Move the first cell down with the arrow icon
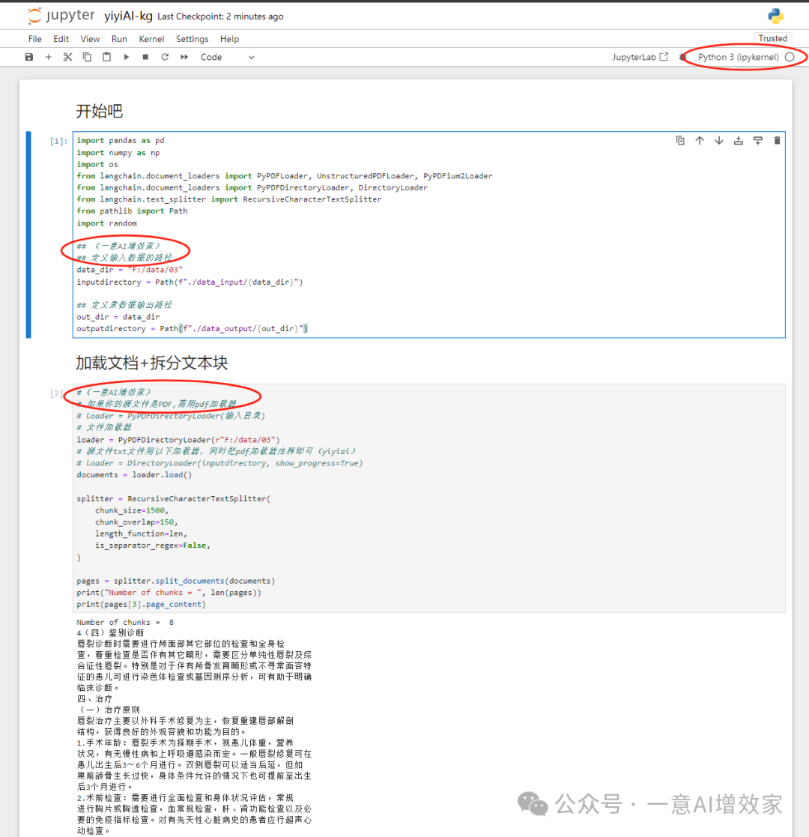 pyautogui.click(x=719, y=140)
